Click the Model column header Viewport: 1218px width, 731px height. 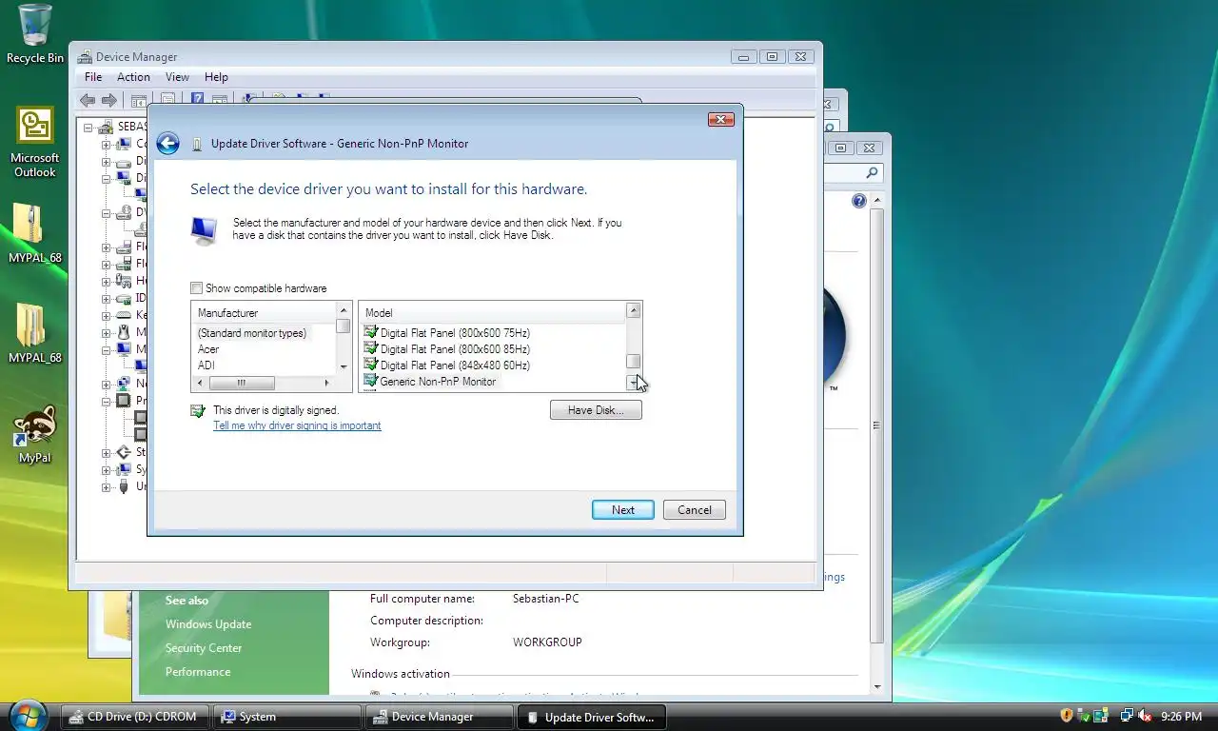(492, 313)
